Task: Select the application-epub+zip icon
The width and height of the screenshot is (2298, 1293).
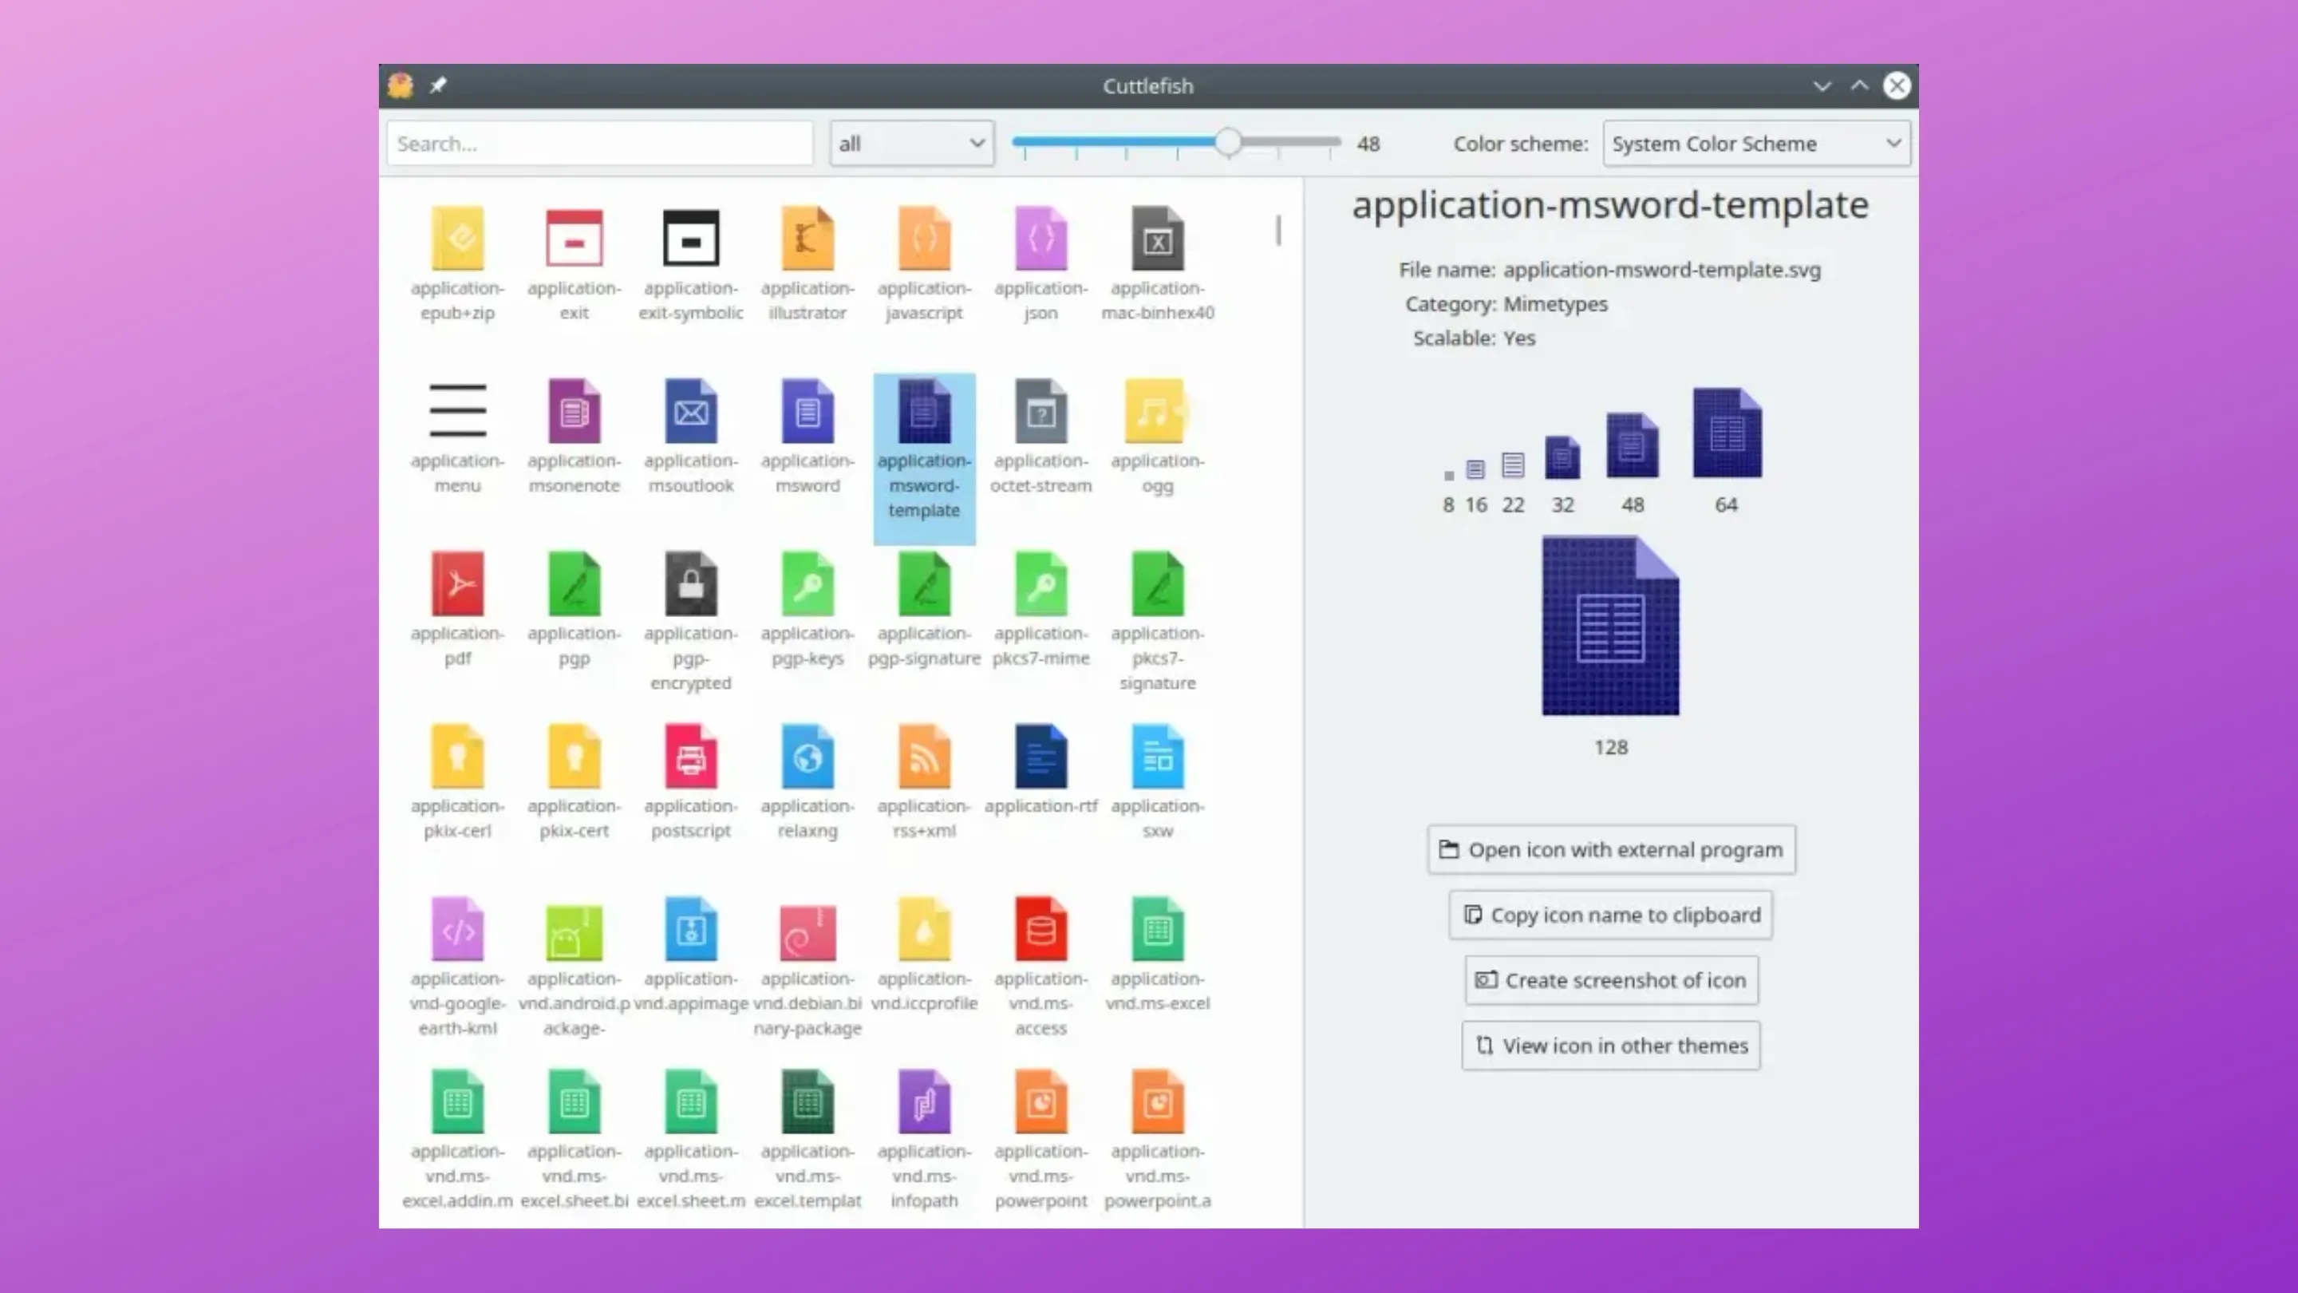Action: (458, 239)
